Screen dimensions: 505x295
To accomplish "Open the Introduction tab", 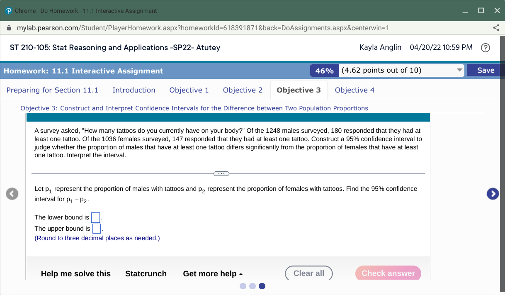I will [x=134, y=90].
